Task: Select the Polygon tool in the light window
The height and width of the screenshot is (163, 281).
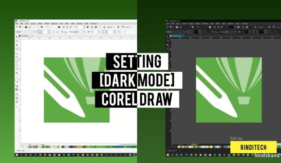Action: pos(17,68)
